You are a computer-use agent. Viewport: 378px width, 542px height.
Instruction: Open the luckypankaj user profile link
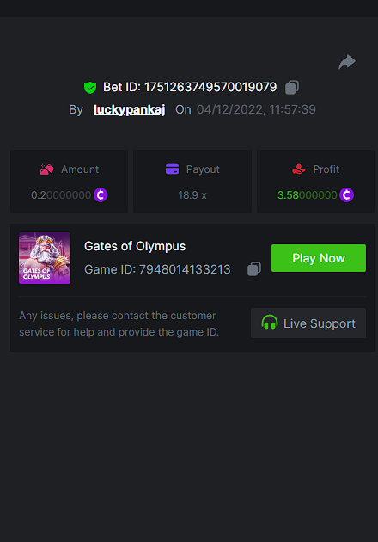[x=129, y=109]
